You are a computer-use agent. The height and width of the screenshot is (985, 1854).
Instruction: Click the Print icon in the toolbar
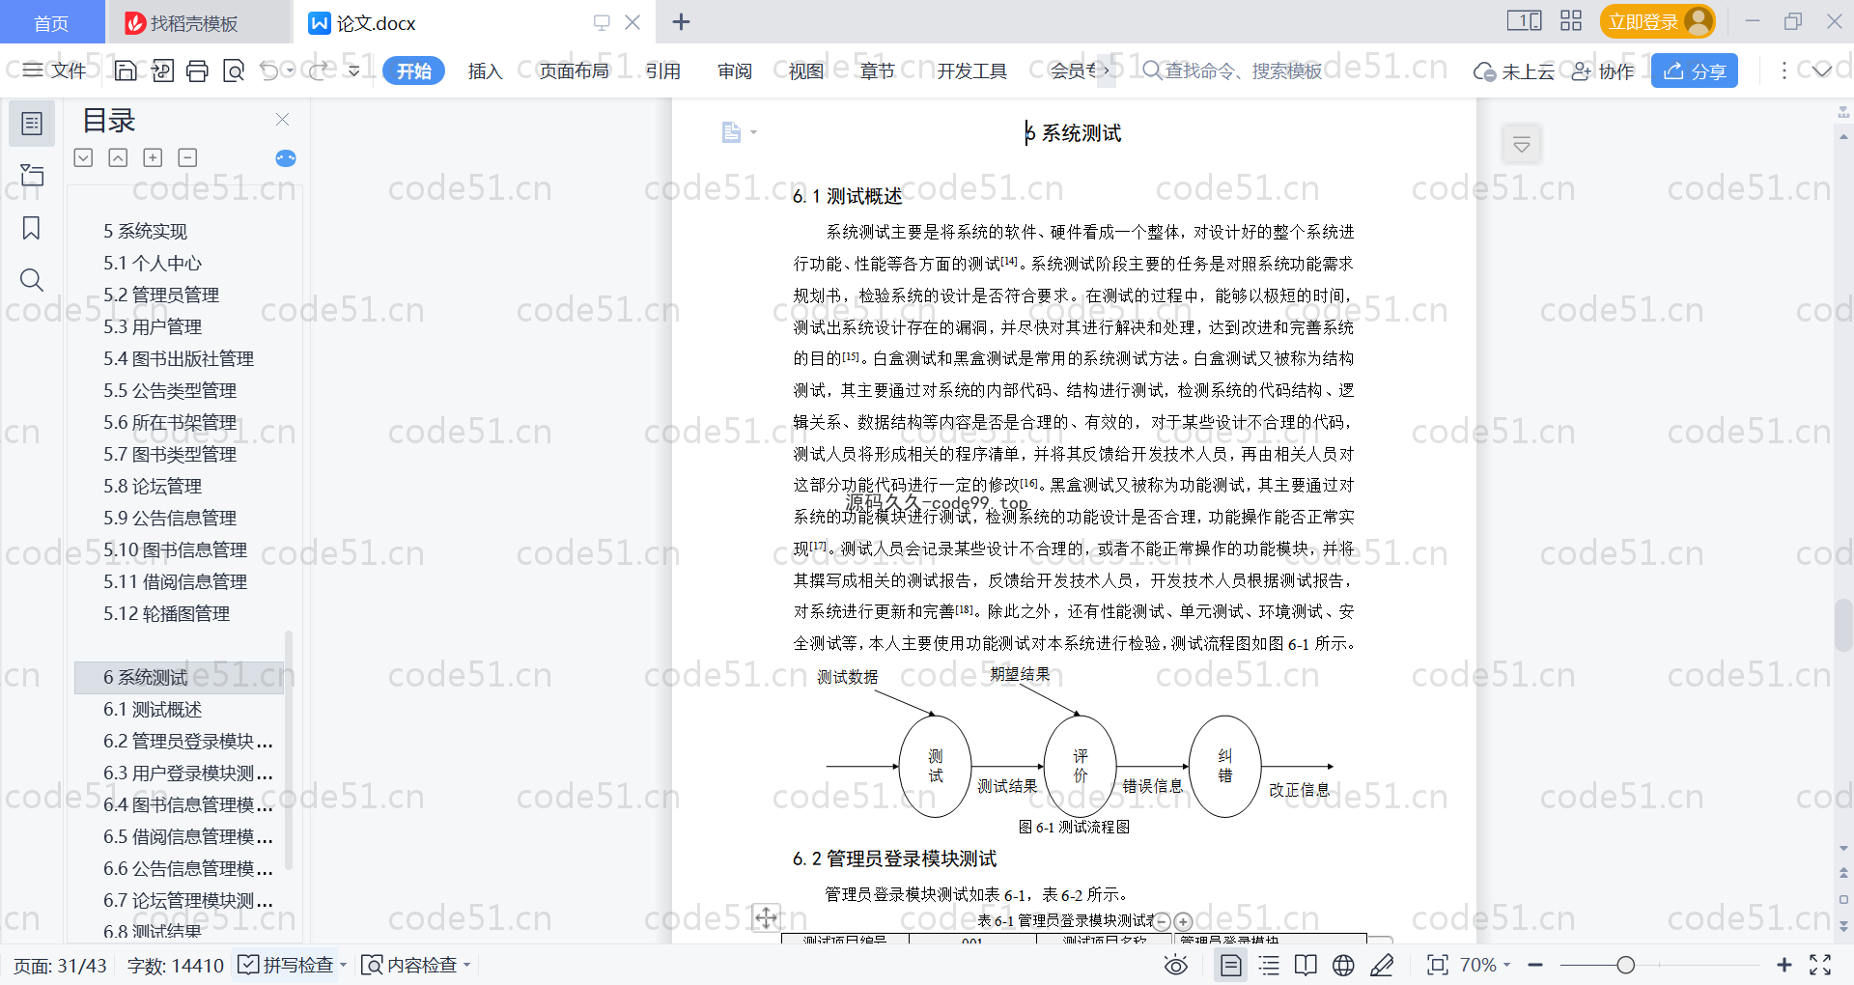pyautogui.click(x=197, y=70)
